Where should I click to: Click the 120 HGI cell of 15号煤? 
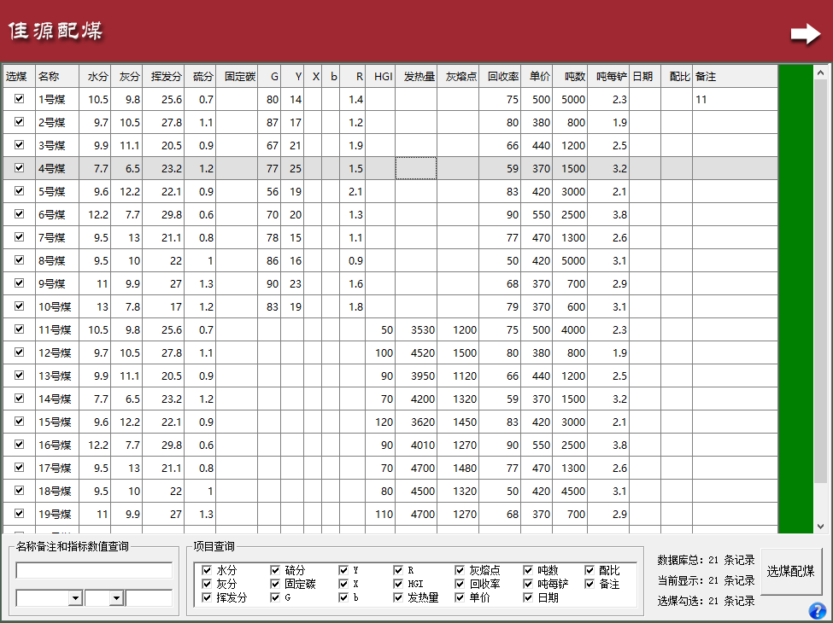click(x=380, y=422)
